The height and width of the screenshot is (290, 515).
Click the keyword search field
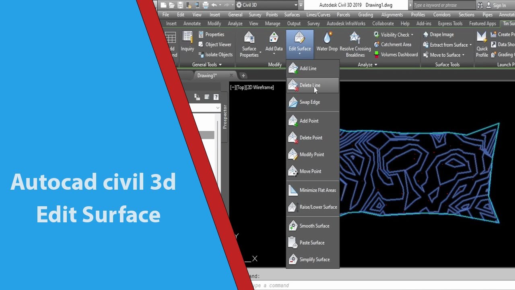[444, 5]
